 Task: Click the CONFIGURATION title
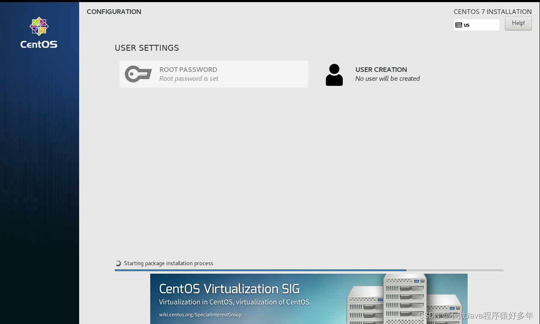click(114, 12)
